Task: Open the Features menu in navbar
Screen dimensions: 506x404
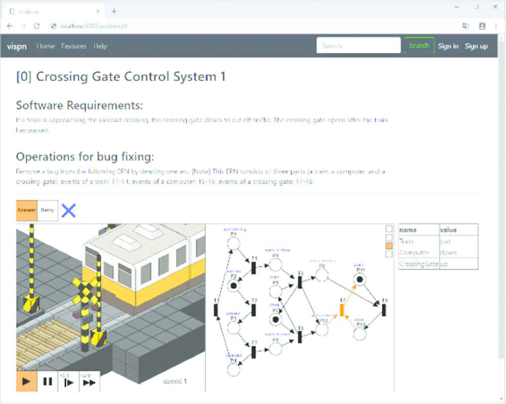Action: coord(74,46)
